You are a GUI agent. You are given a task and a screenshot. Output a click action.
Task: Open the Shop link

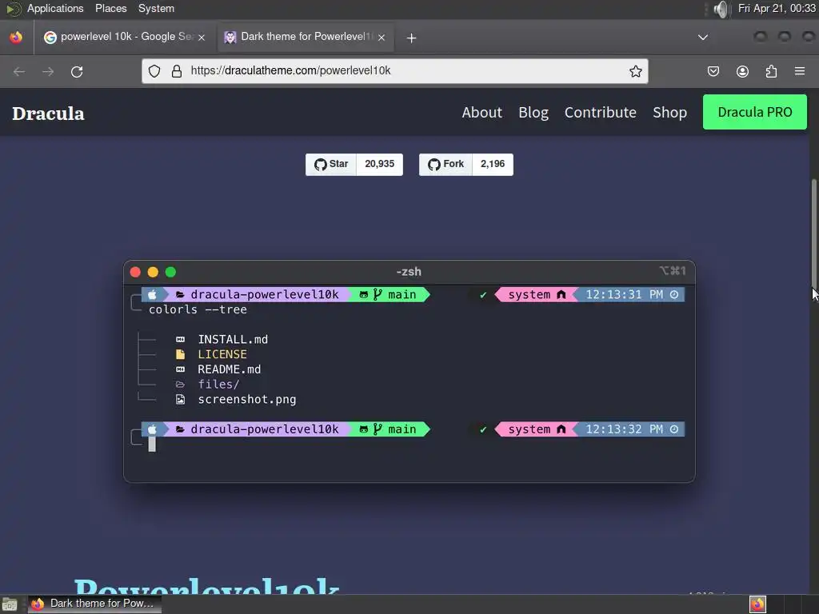tap(669, 112)
